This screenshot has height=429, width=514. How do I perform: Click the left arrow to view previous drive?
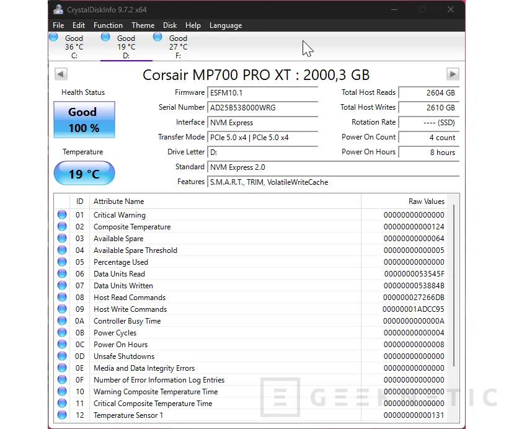60,74
